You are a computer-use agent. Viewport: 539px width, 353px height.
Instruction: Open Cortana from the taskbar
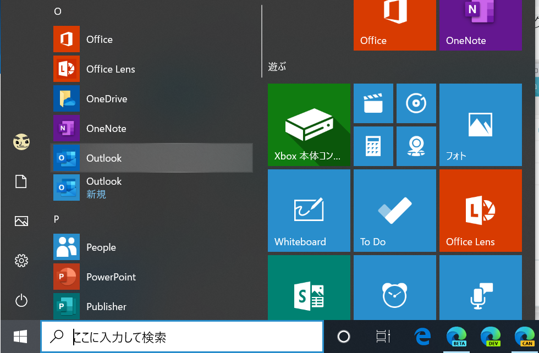343,337
